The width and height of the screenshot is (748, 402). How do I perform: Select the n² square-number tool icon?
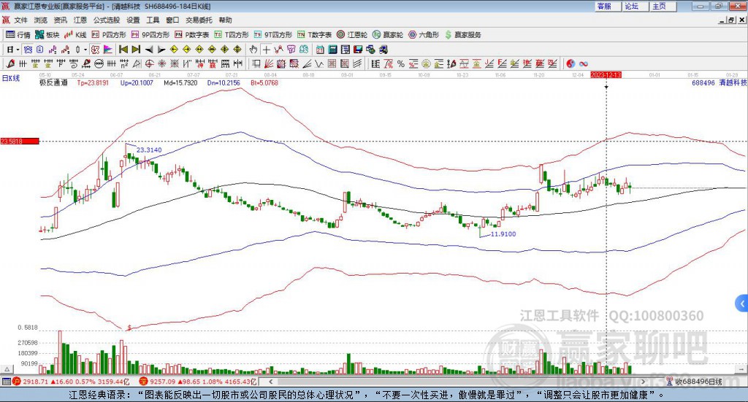point(124,63)
